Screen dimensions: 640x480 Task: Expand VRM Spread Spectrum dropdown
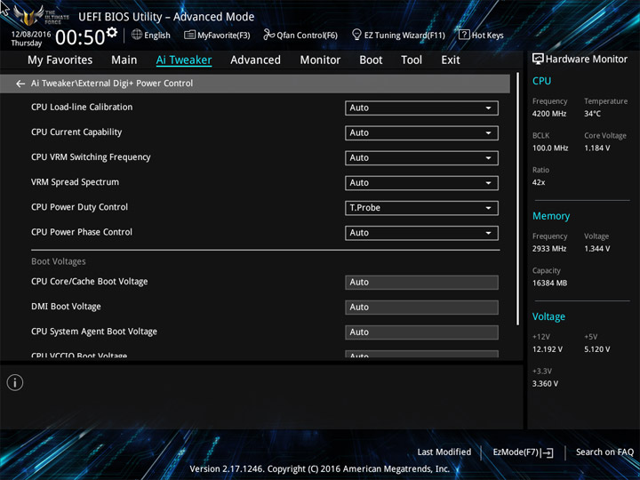coord(421,183)
